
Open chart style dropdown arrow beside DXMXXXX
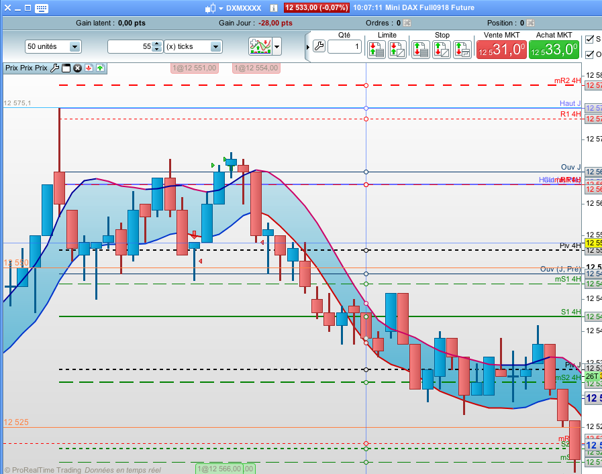point(221,9)
